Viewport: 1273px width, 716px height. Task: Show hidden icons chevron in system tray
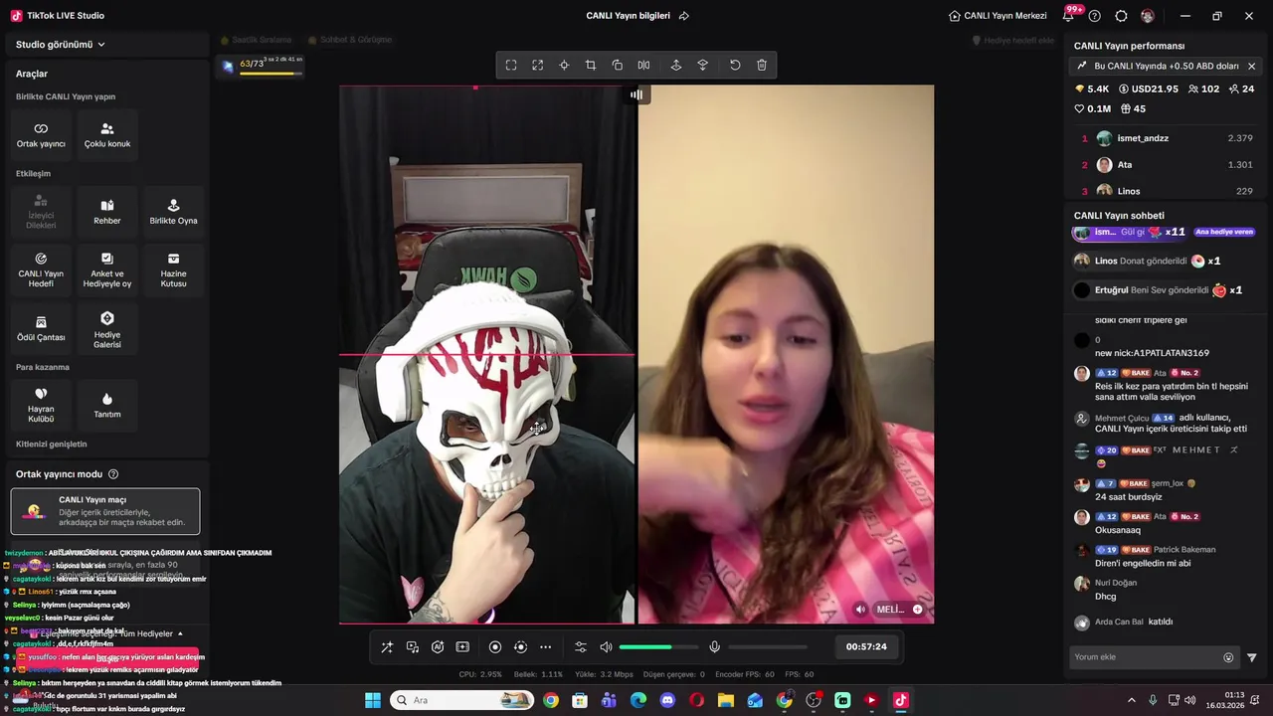click(x=1131, y=700)
